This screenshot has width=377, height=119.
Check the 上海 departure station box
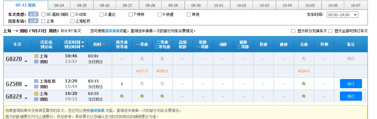43,21
